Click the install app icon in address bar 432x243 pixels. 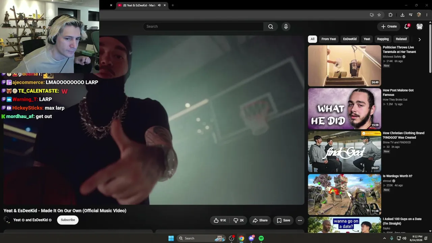point(372,15)
